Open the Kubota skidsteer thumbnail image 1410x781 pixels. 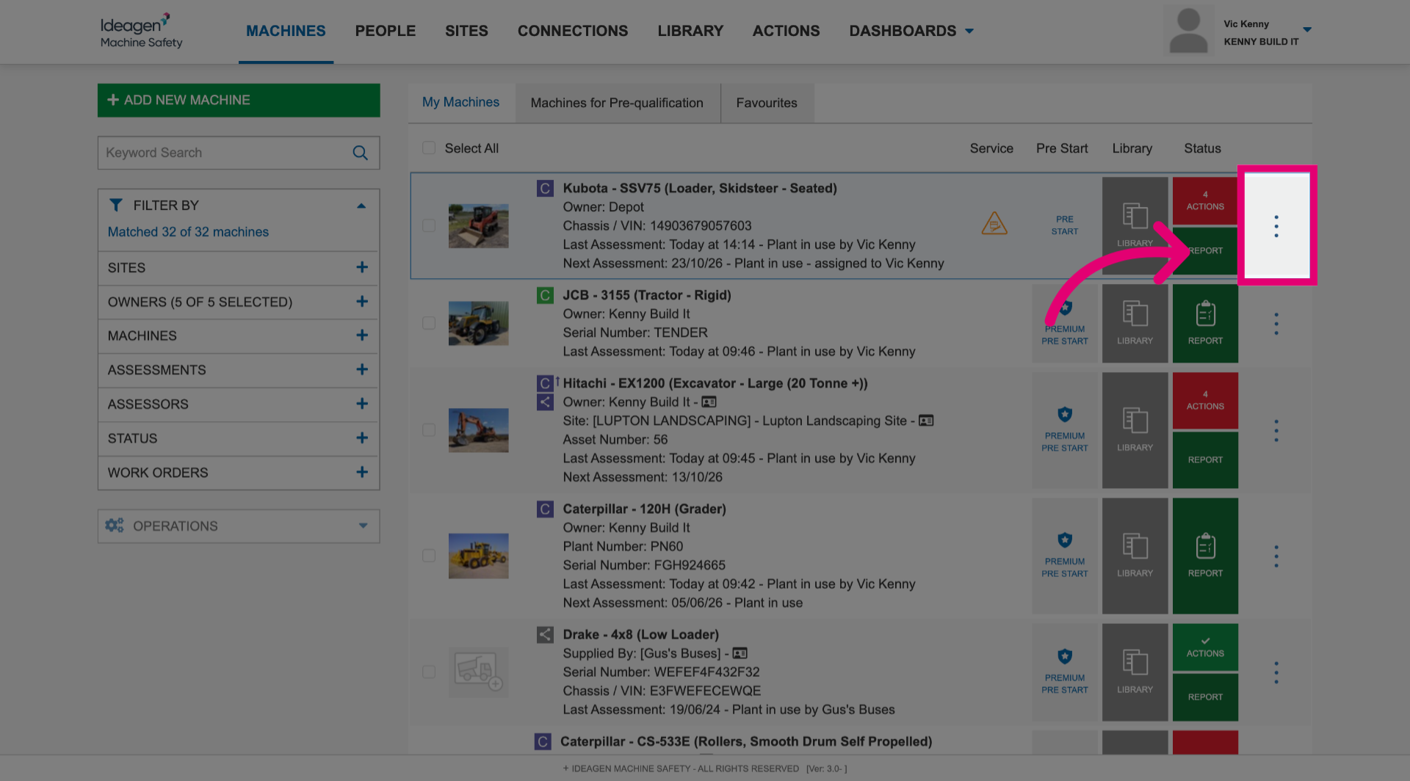click(x=478, y=226)
